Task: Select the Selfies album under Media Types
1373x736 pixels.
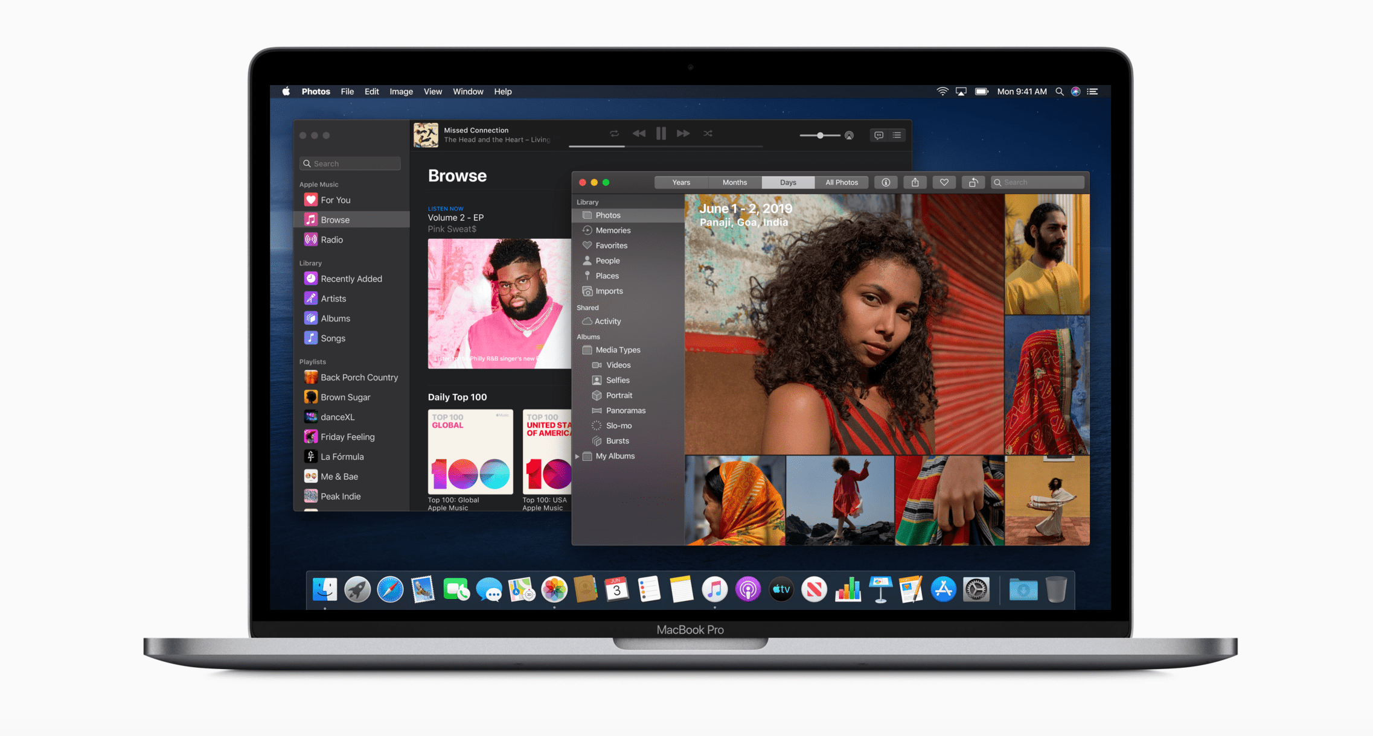Action: tap(617, 379)
